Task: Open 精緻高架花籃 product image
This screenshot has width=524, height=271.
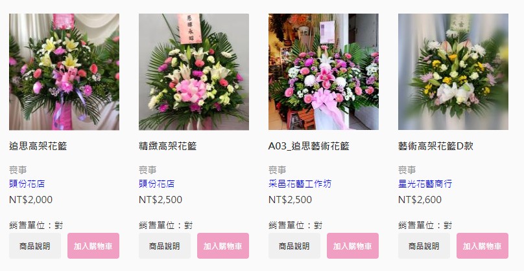Action: click(x=194, y=72)
